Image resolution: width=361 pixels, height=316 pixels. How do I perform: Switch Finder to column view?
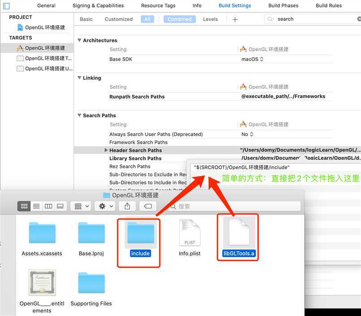tap(48, 206)
